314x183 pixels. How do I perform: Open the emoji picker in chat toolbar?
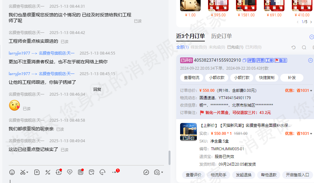(x=12, y=172)
